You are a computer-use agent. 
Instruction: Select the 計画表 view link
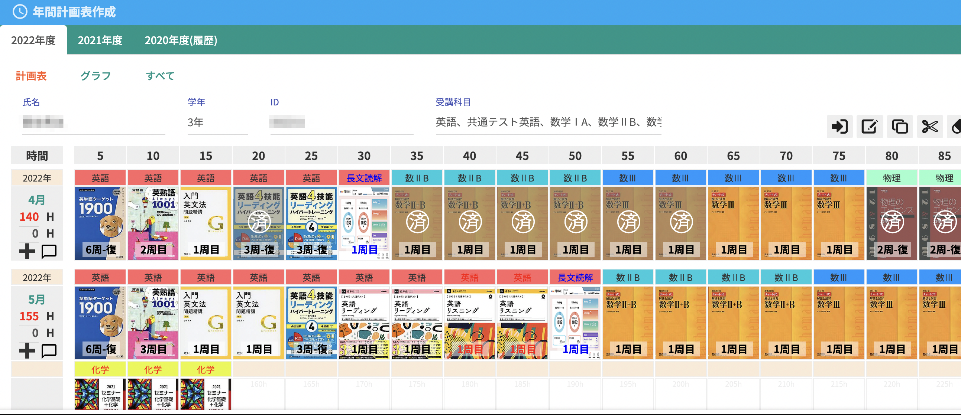[x=31, y=76]
